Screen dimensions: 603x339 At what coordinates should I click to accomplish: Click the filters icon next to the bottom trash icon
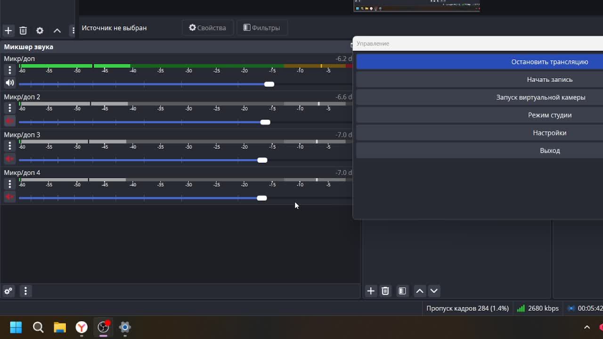click(402, 291)
